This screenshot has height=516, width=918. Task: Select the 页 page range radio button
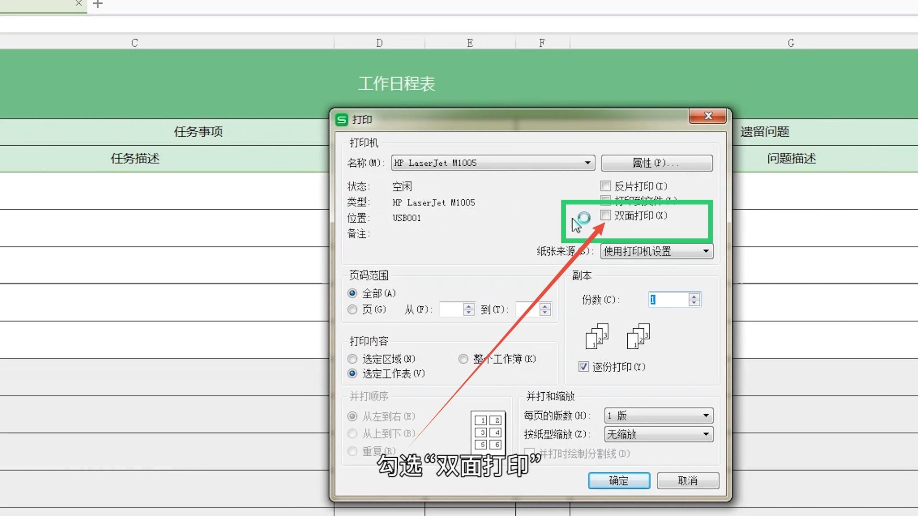[352, 310]
